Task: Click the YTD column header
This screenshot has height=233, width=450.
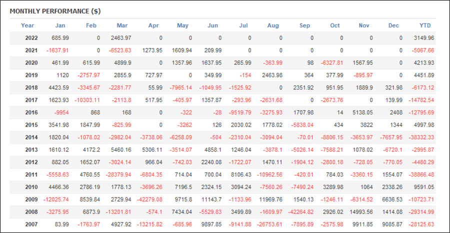Action: (x=425, y=25)
